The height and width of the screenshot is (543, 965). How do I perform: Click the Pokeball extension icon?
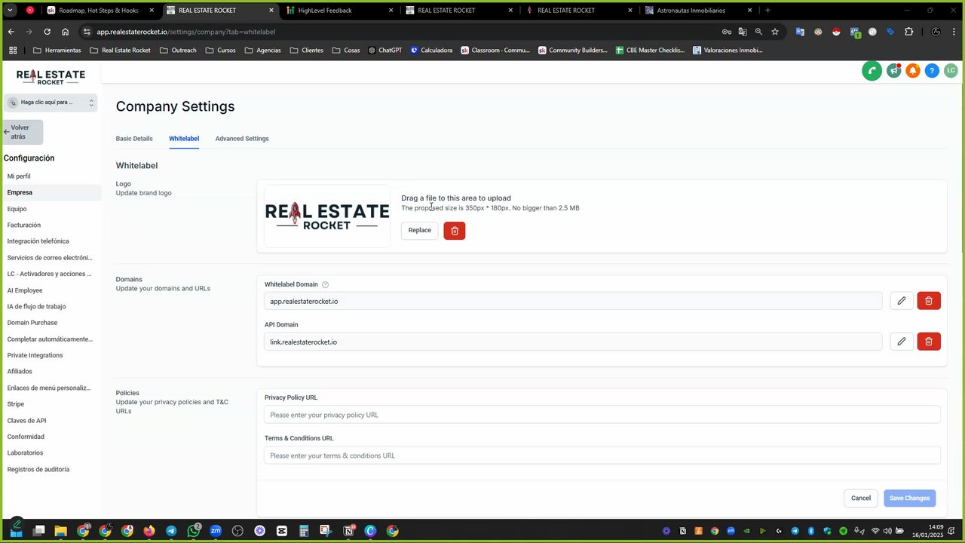[x=836, y=32]
